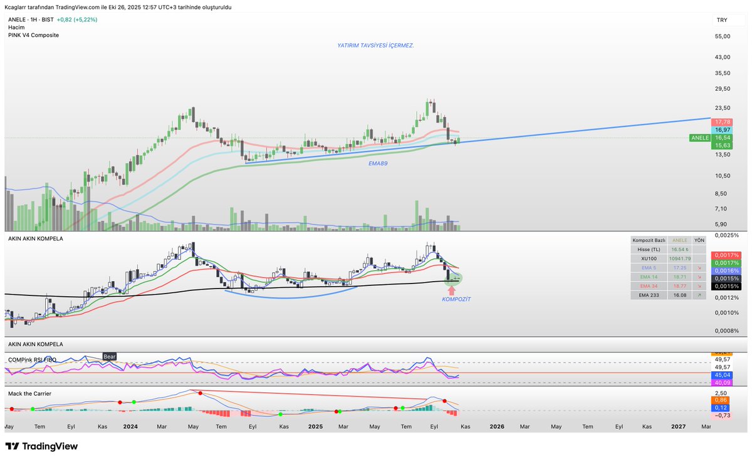Click 10,50 on the price scale
752x460 pixels.
723,175
